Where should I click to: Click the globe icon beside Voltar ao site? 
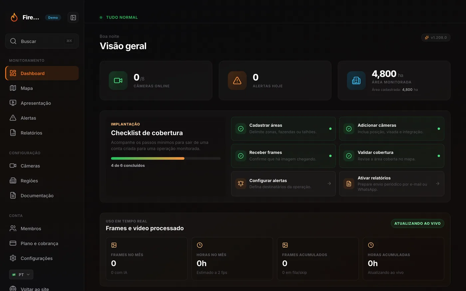pos(13,289)
